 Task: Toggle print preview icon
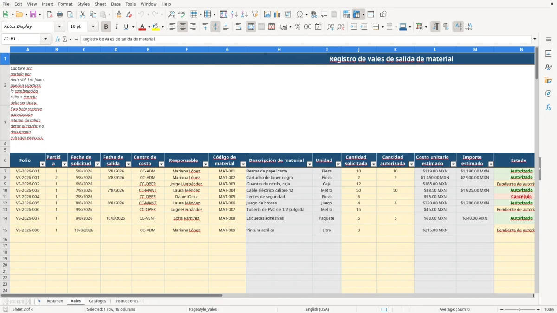(70, 14)
